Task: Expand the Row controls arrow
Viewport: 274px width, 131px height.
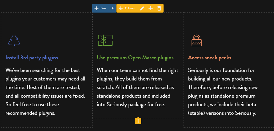Action: (x=113, y=8)
